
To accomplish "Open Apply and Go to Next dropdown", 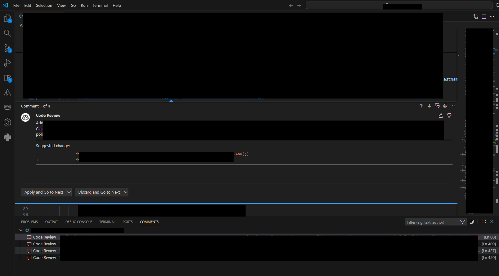I will tap(69, 192).
